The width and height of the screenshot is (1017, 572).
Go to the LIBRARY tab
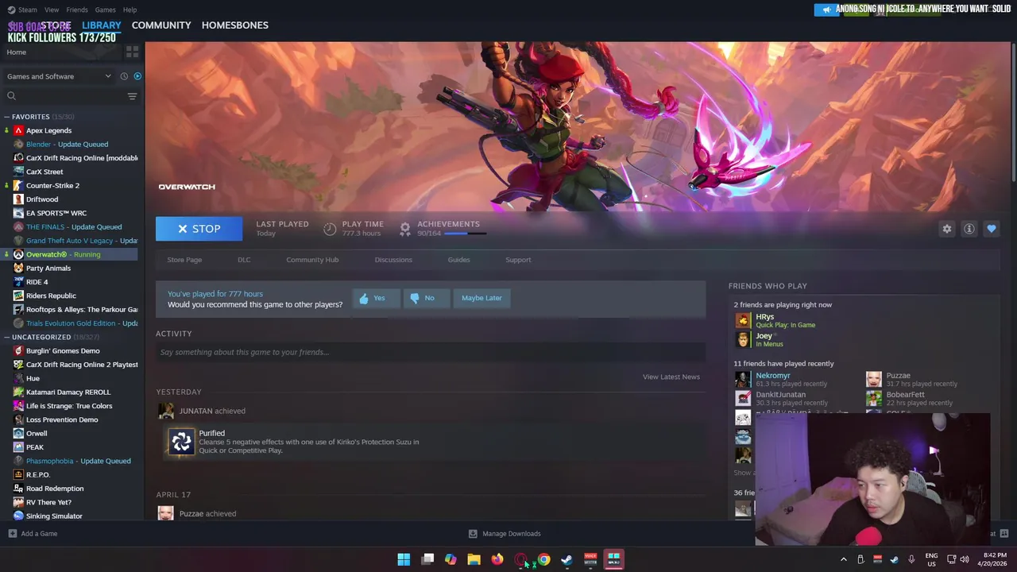(101, 25)
